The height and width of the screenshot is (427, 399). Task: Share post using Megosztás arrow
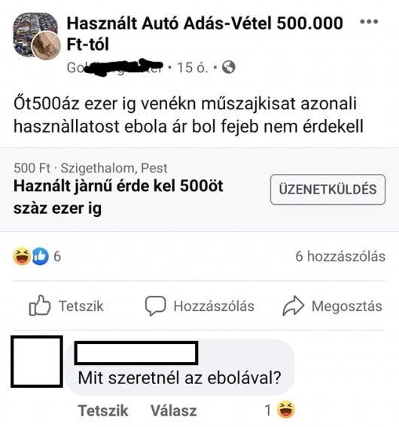coord(332,306)
